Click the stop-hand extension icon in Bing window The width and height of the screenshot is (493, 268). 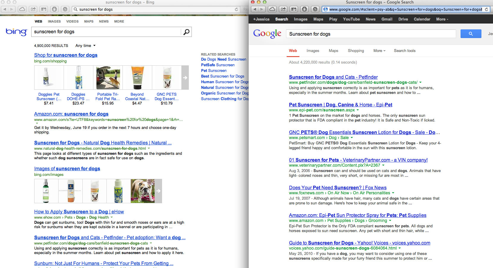[x=54, y=9]
